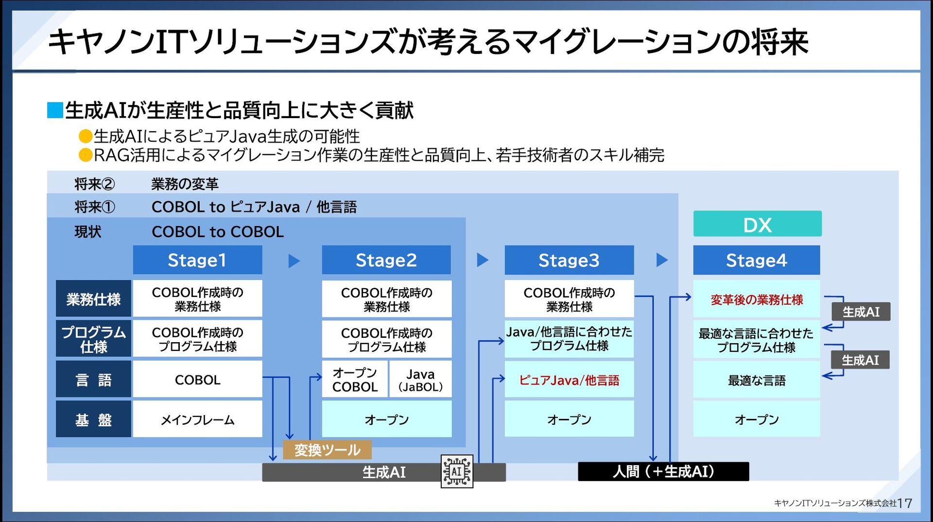Screen dimensions: 933x522
Task: Click the lower 生成AI tag beside Stage4
Action: point(860,360)
